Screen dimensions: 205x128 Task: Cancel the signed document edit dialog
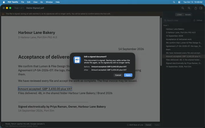(x=118, y=75)
